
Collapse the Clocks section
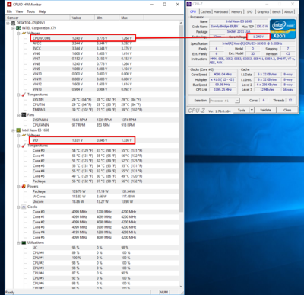pos(18,207)
